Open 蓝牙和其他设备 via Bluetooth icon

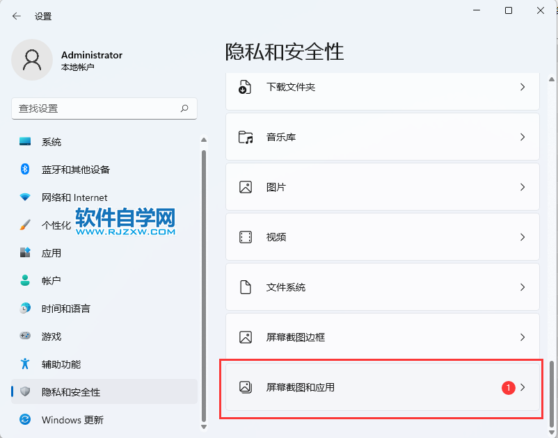25,170
